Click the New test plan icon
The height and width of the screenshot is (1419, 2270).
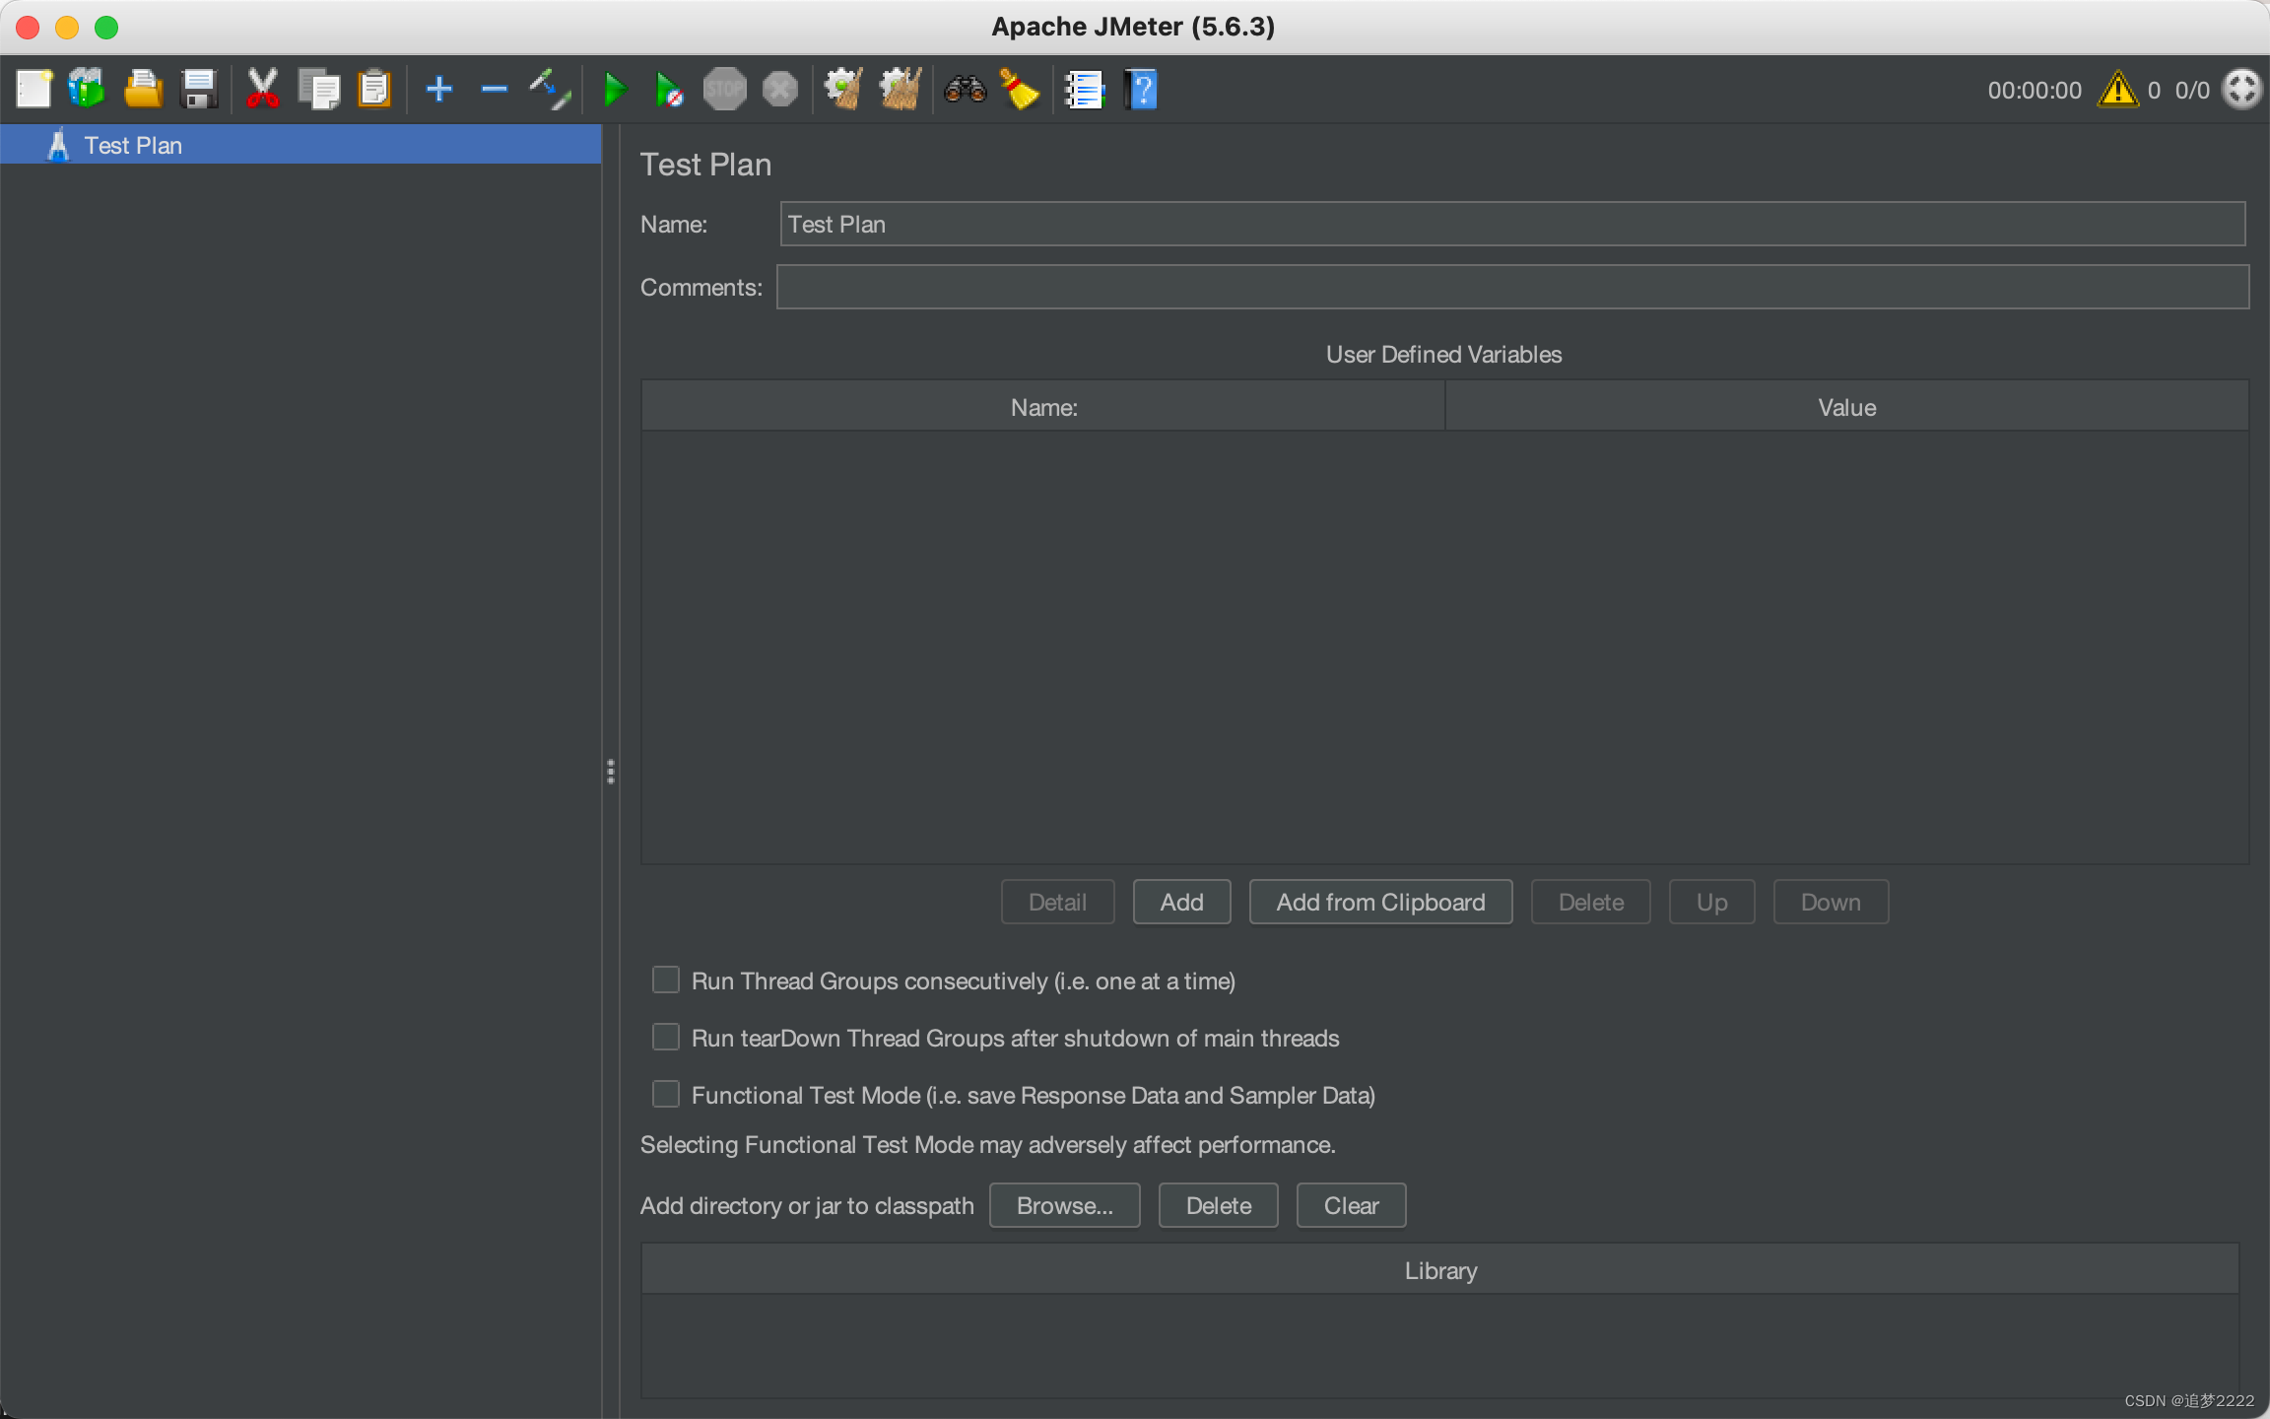[32, 90]
